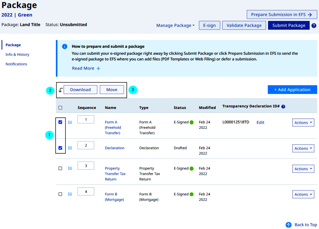The height and width of the screenshot is (229, 319).
Task: Open the Info & History section
Action: 17,55
